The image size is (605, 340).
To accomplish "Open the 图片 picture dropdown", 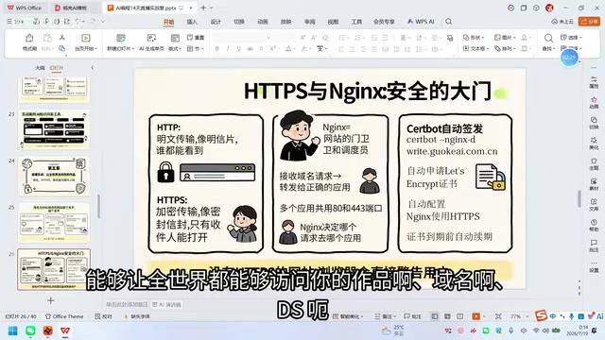I will 505,38.
